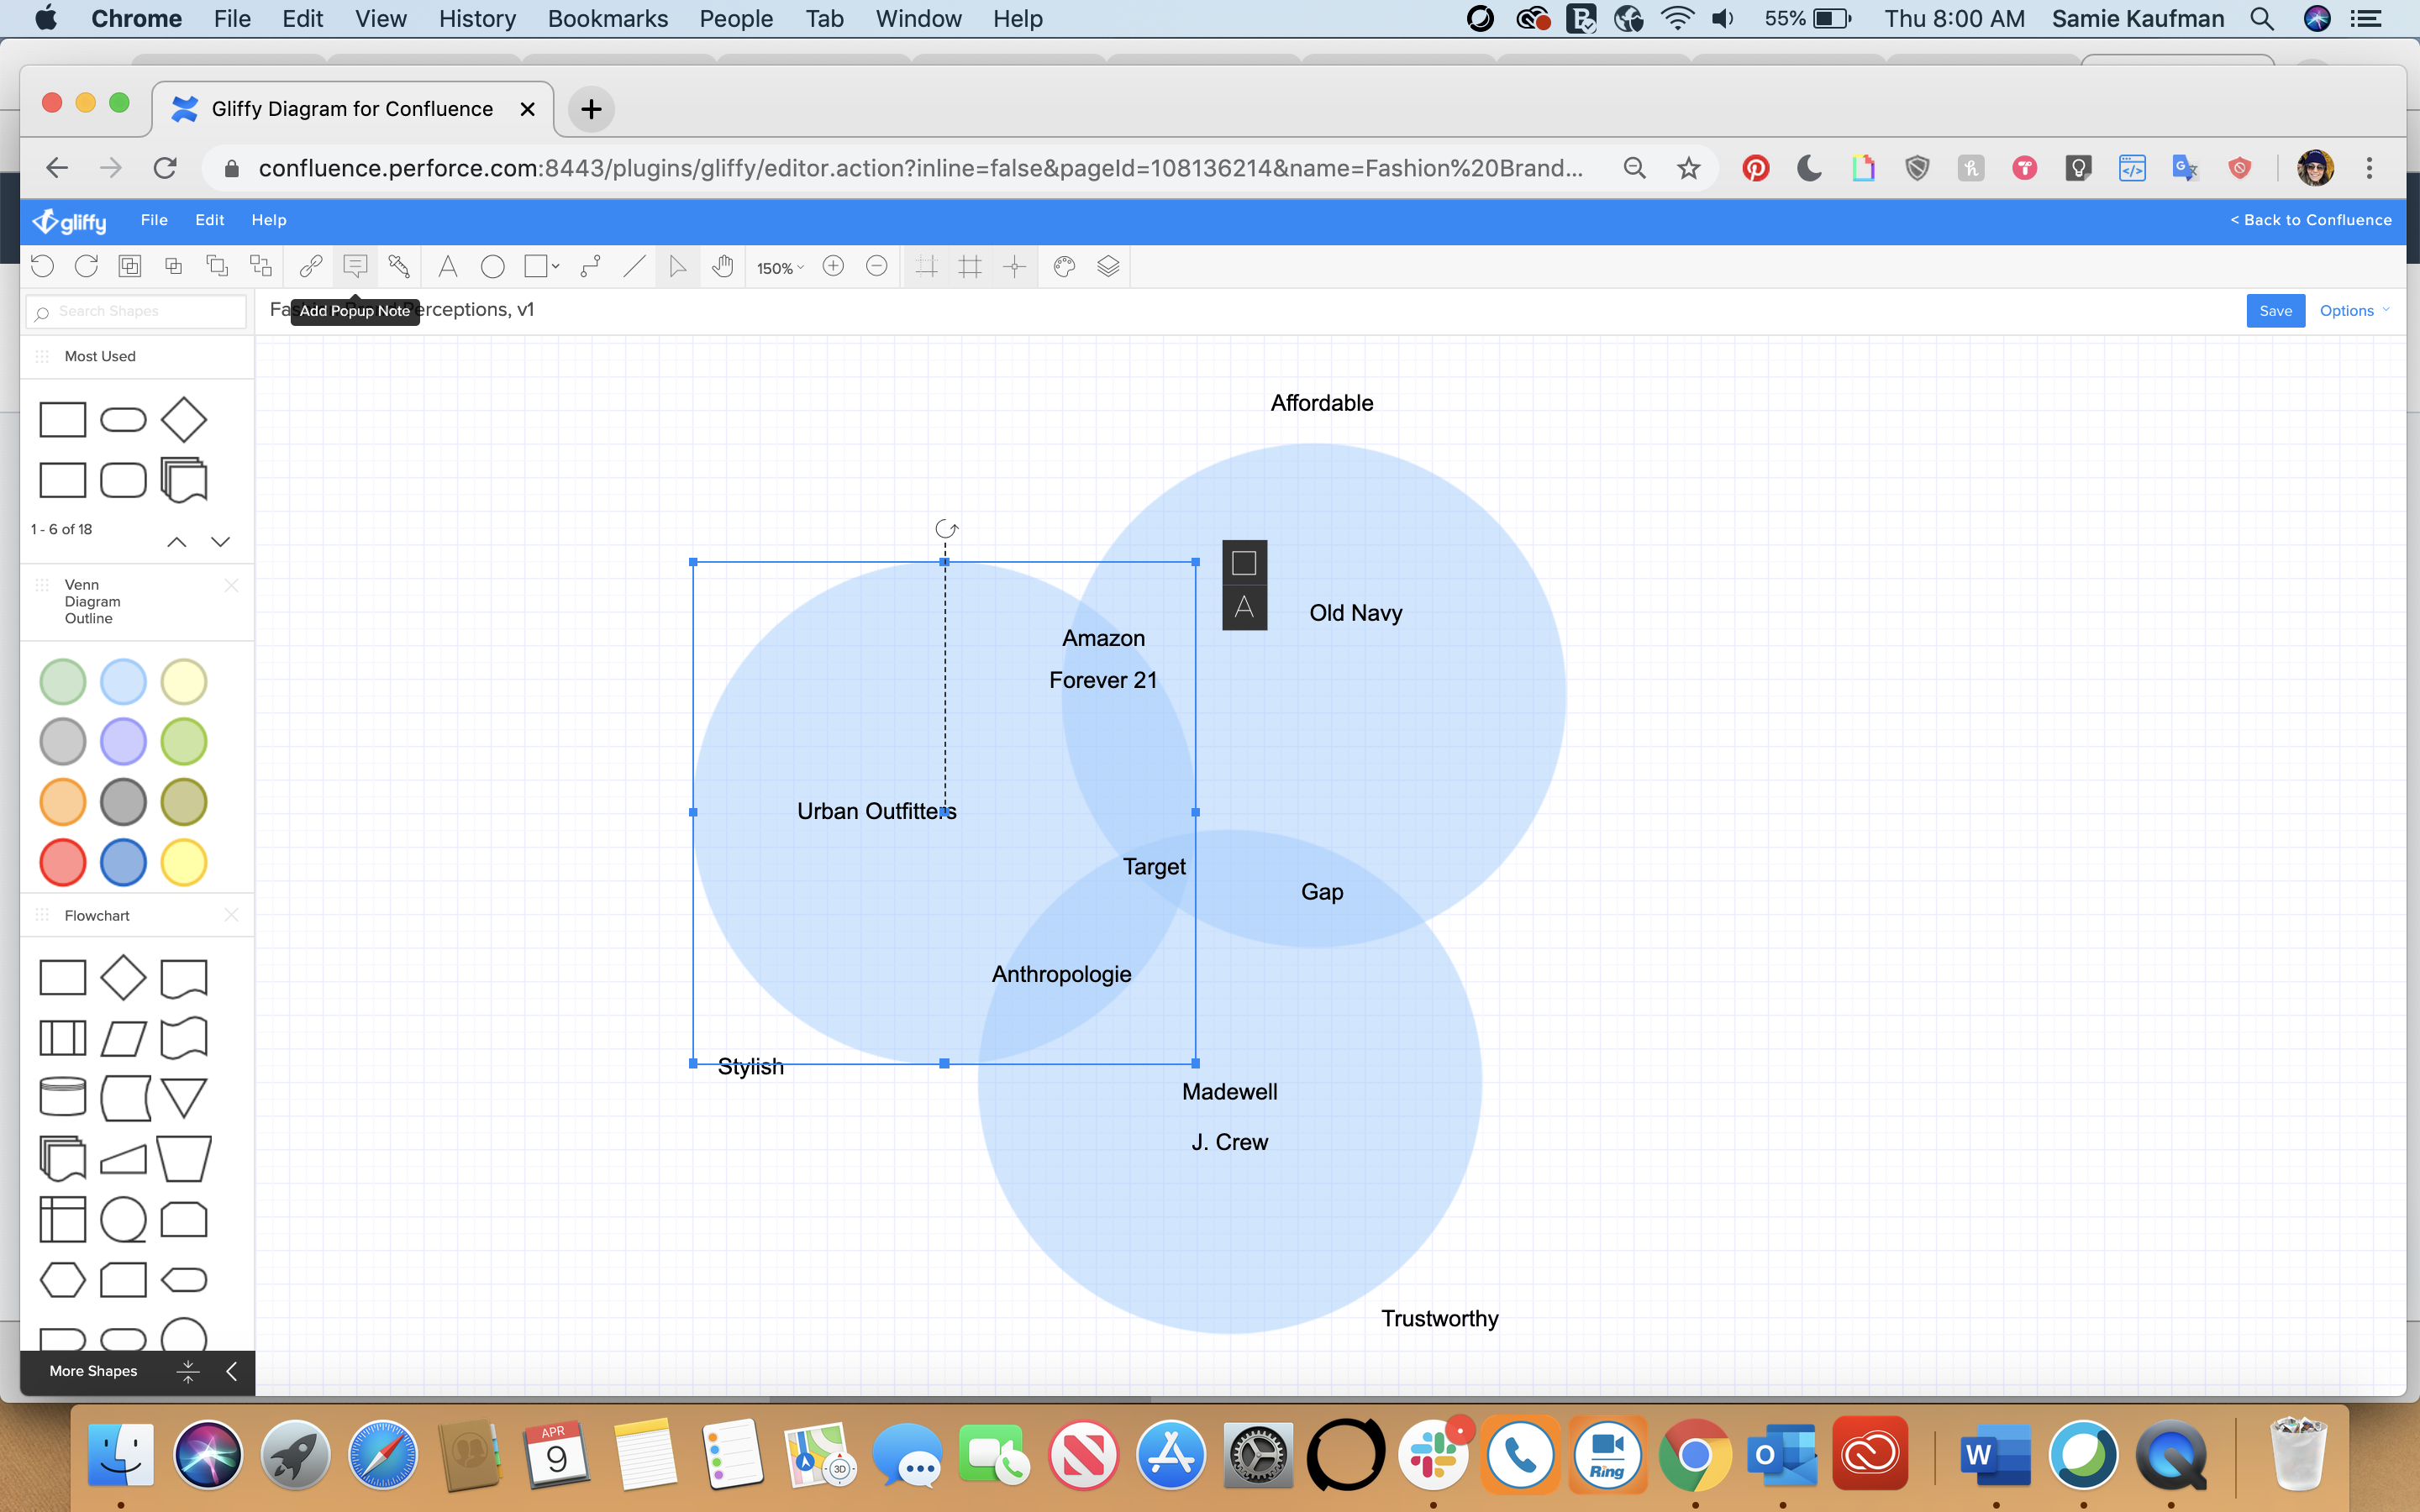Open Chrome's History menu in the menu bar
This screenshot has width=2420, height=1512.
[x=477, y=19]
